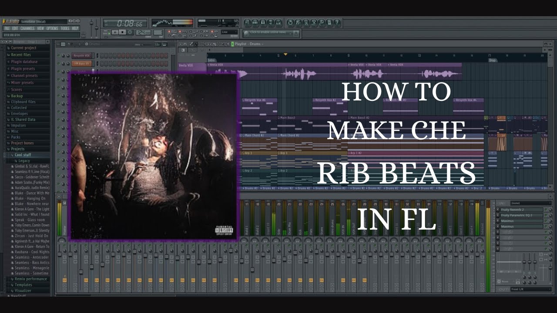Open the OPTIONS menu

click(52, 28)
